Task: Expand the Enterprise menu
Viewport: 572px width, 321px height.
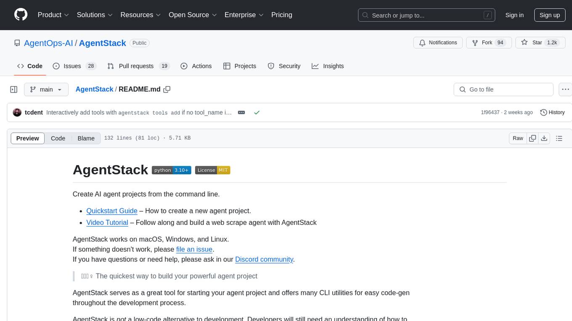Action: 244,15
